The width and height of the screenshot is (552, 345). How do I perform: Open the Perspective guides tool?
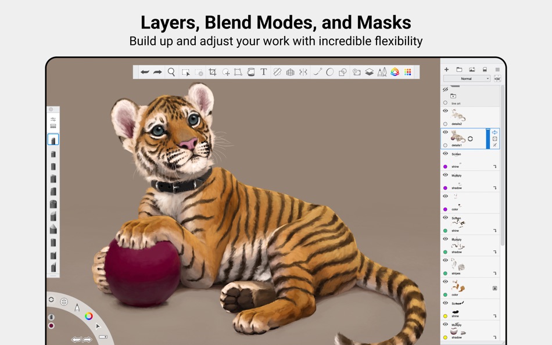click(x=290, y=72)
